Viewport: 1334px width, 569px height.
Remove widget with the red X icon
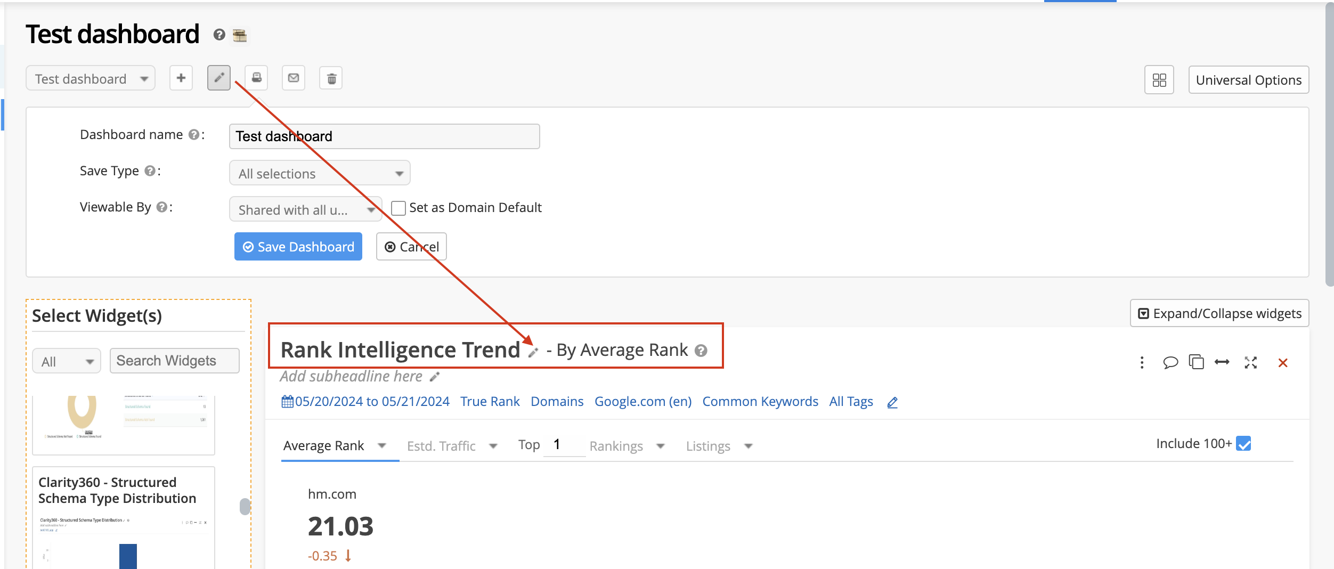pos(1282,363)
